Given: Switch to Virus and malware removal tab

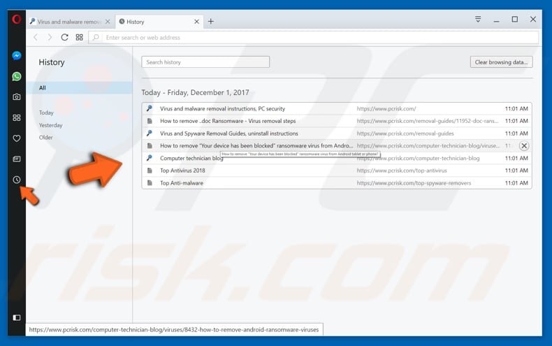Looking at the screenshot, I should (70, 22).
